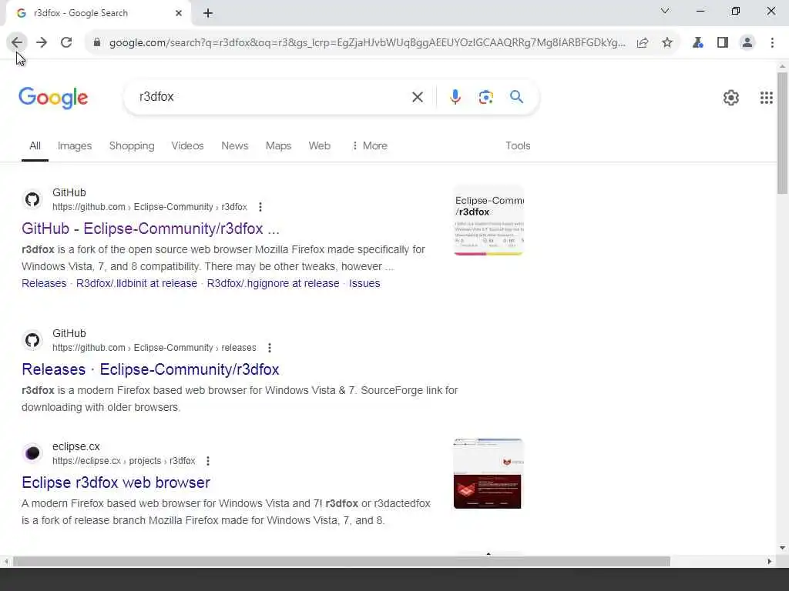Follow the R3dfox/.hgignore at release sitelink
The image size is (789, 591).
pyautogui.click(x=274, y=283)
